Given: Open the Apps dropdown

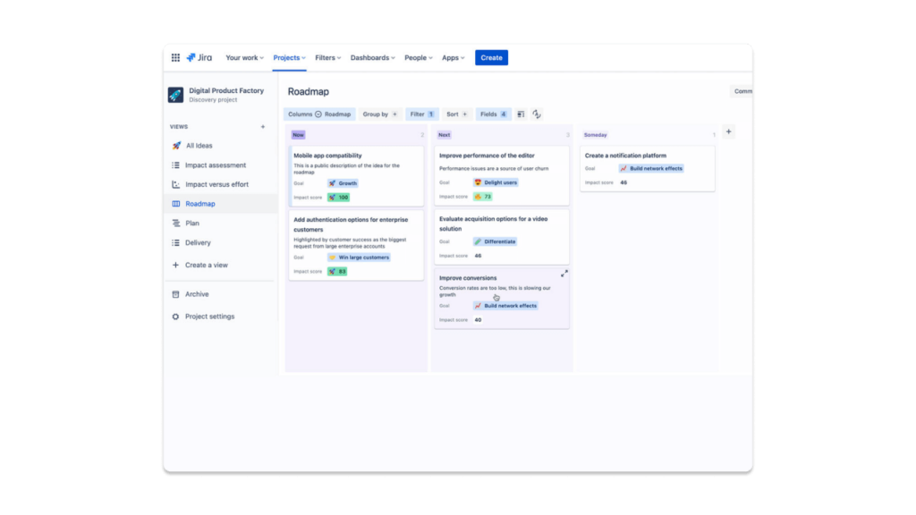Looking at the screenshot, I should [x=453, y=58].
